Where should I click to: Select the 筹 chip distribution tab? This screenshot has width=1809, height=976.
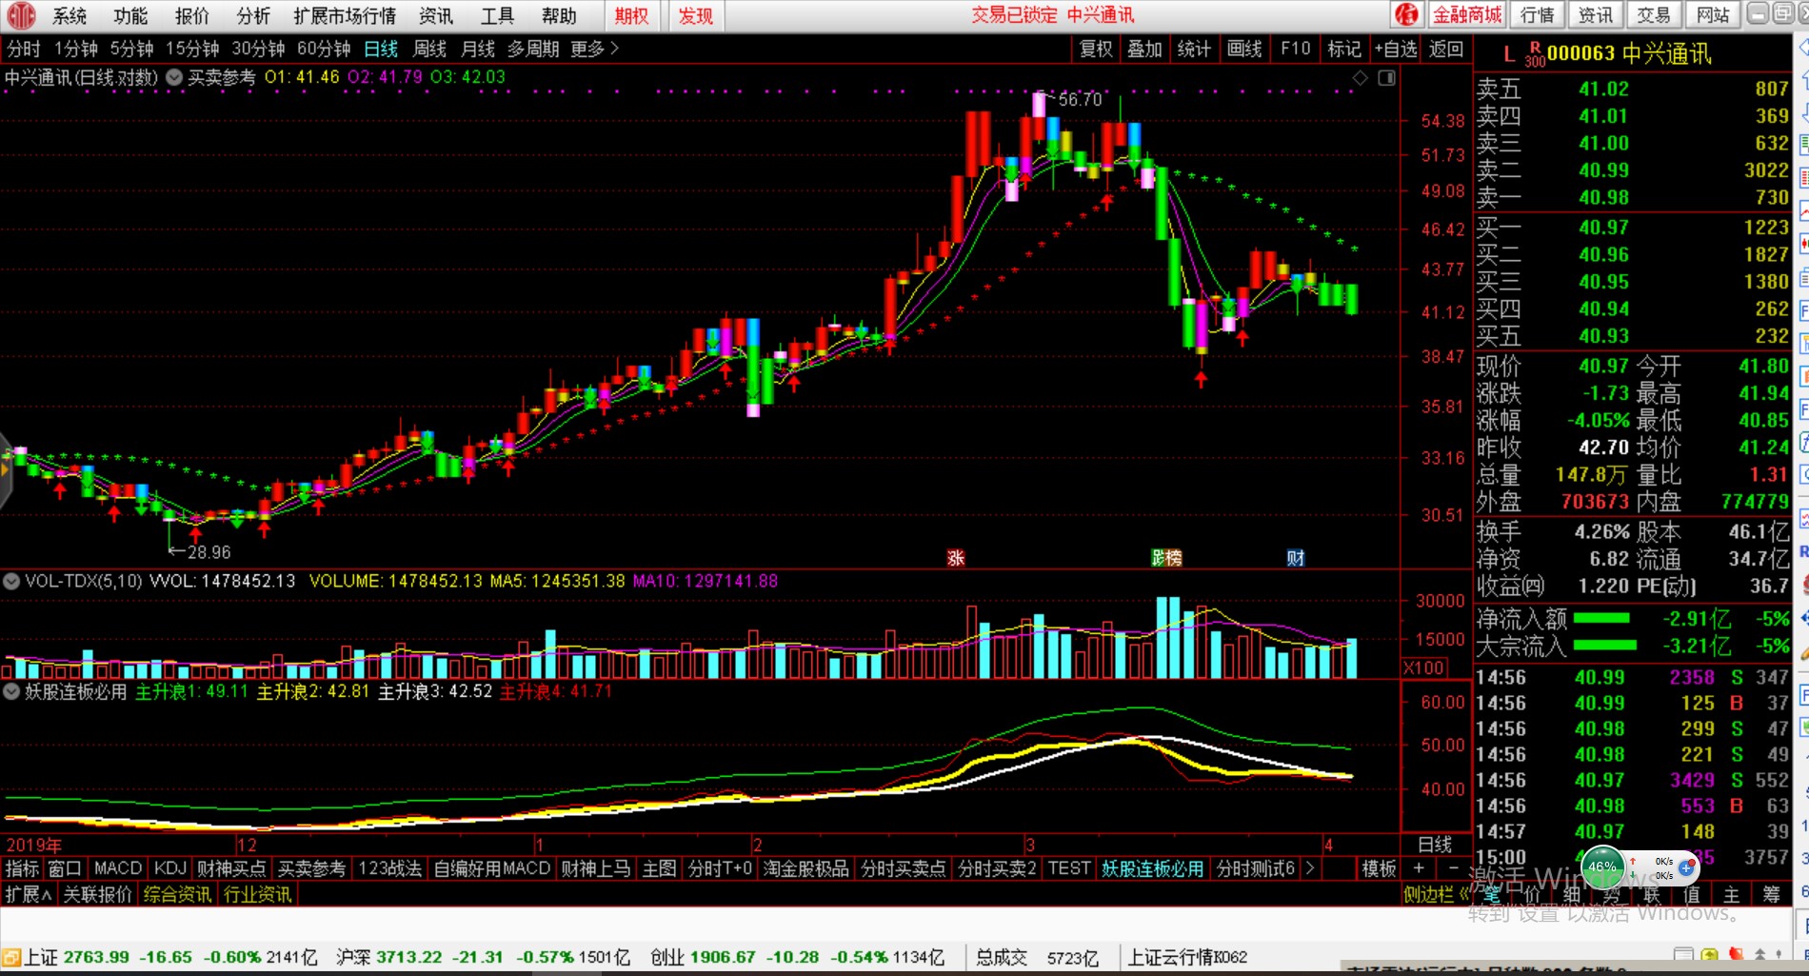1771,894
